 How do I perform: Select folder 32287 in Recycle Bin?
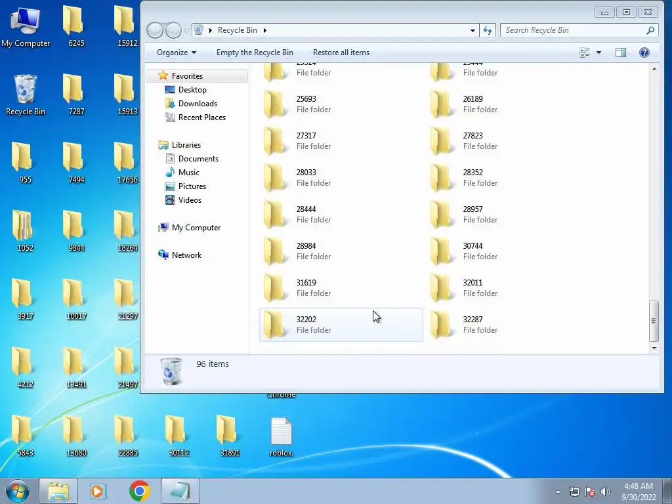tap(508, 325)
